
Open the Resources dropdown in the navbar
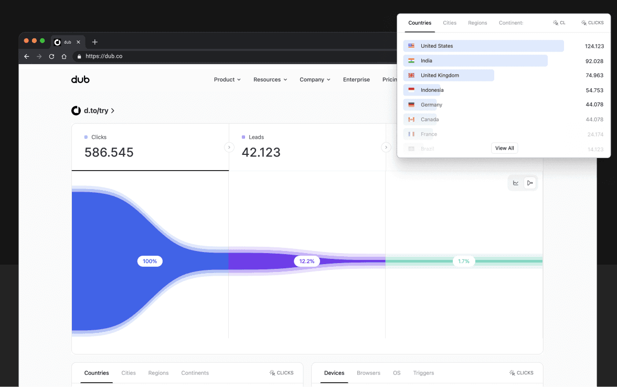[x=270, y=80]
